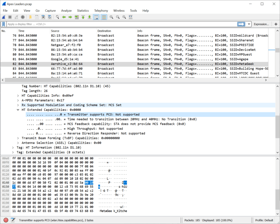Toggle packet list colorization
This screenshot has width=280, height=224.
click(104, 17)
